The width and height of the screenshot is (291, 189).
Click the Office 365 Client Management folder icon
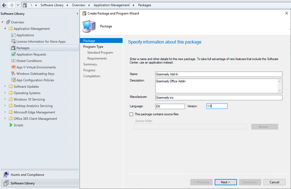click(x=11, y=118)
